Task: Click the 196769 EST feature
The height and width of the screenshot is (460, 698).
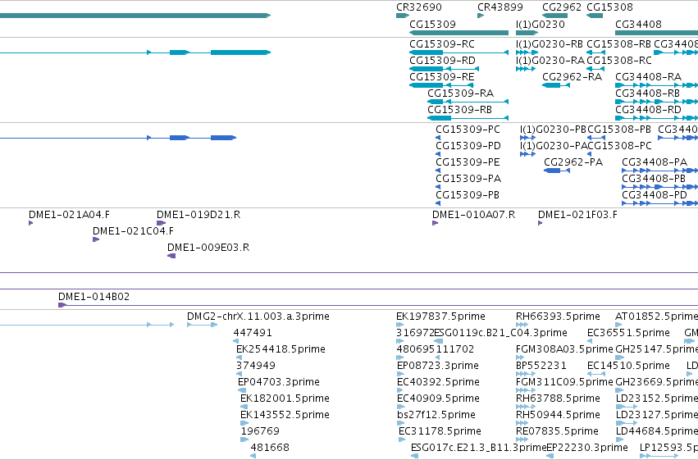Action: coord(244,440)
